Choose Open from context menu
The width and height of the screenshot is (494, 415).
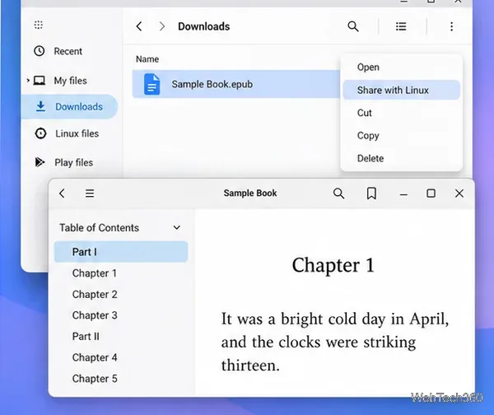(x=402, y=68)
